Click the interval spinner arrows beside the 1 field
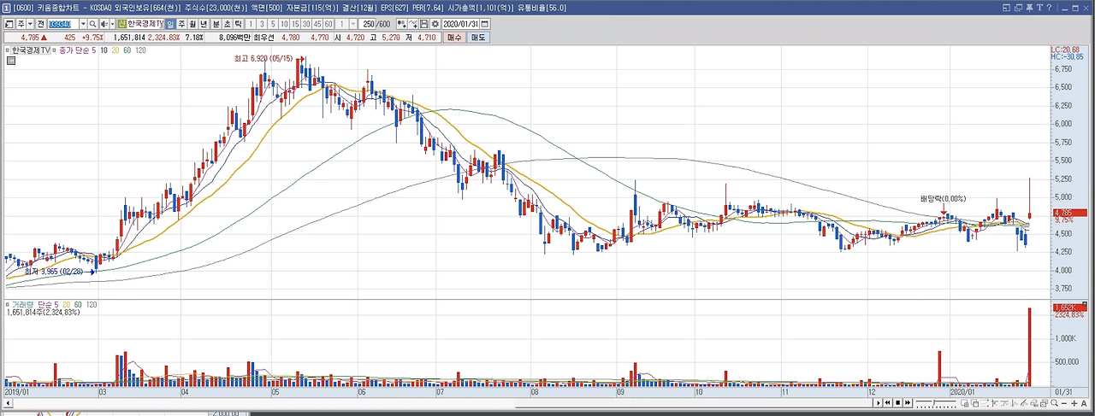 pyautogui.click(x=352, y=24)
